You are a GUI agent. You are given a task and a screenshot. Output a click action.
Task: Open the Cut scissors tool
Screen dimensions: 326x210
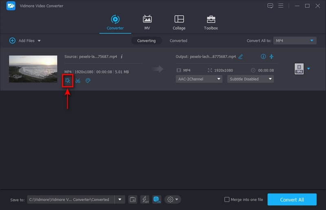click(77, 80)
